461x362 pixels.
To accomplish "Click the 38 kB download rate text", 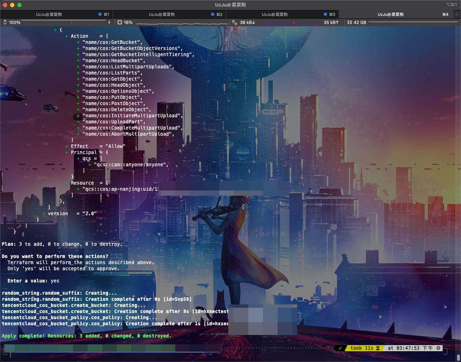I will click(x=247, y=22).
